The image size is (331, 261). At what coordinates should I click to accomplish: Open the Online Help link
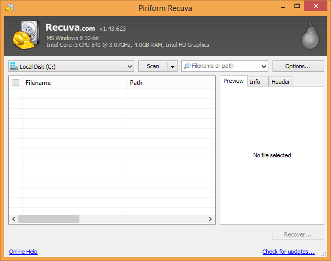click(x=23, y=252)
